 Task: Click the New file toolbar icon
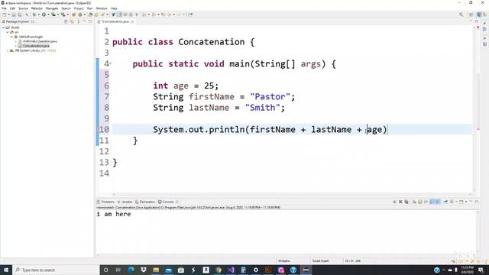[4, 15]
